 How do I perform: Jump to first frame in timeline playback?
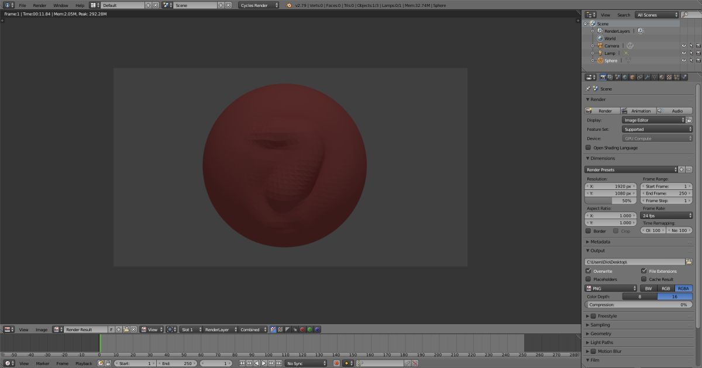point(242,363)
